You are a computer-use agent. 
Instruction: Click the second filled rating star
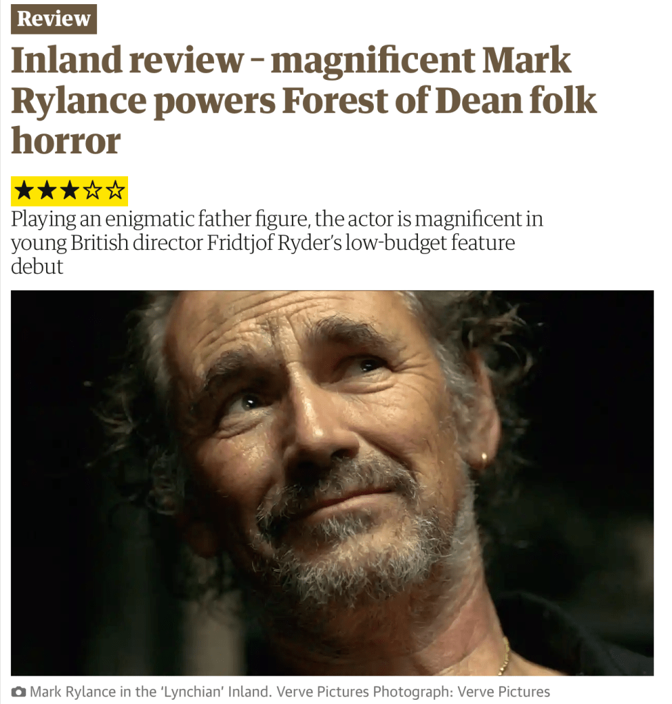tap(47, 191)
